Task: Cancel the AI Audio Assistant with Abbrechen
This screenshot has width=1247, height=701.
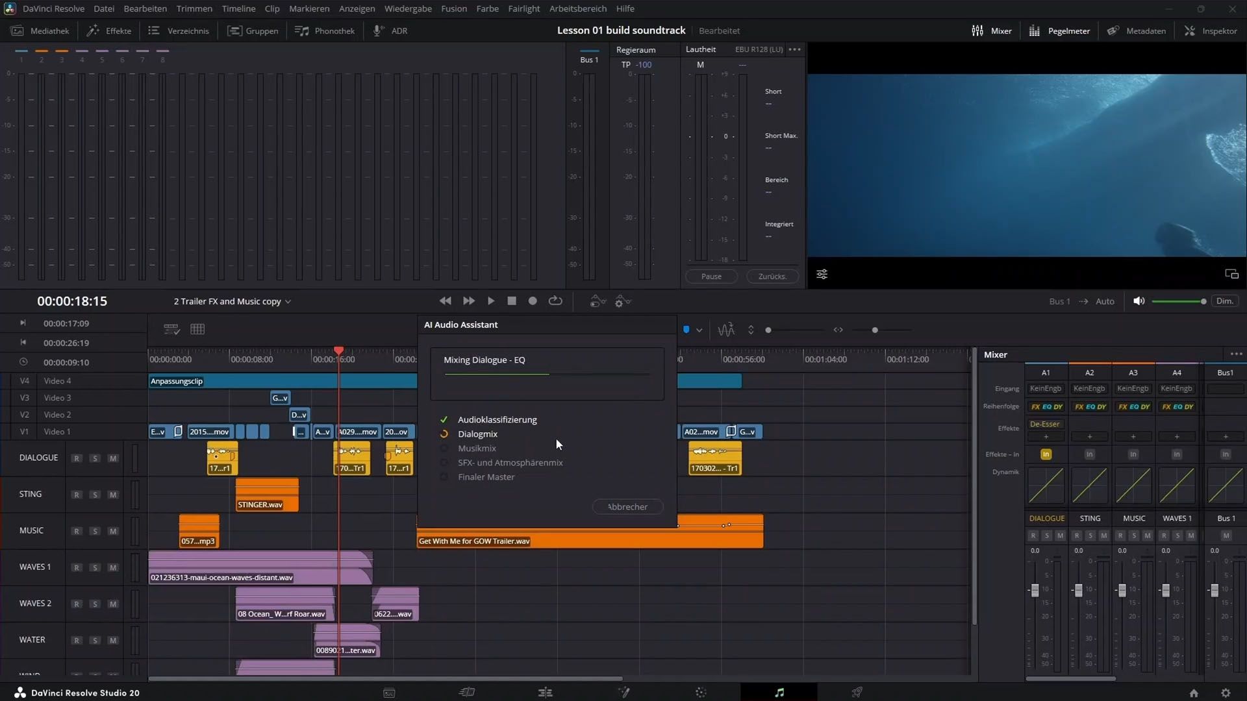Action: click(x=627, y=507)
